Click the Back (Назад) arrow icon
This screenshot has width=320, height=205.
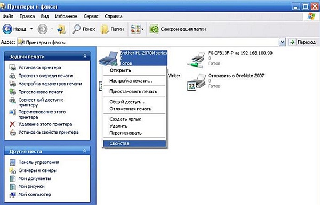[7, 29]
